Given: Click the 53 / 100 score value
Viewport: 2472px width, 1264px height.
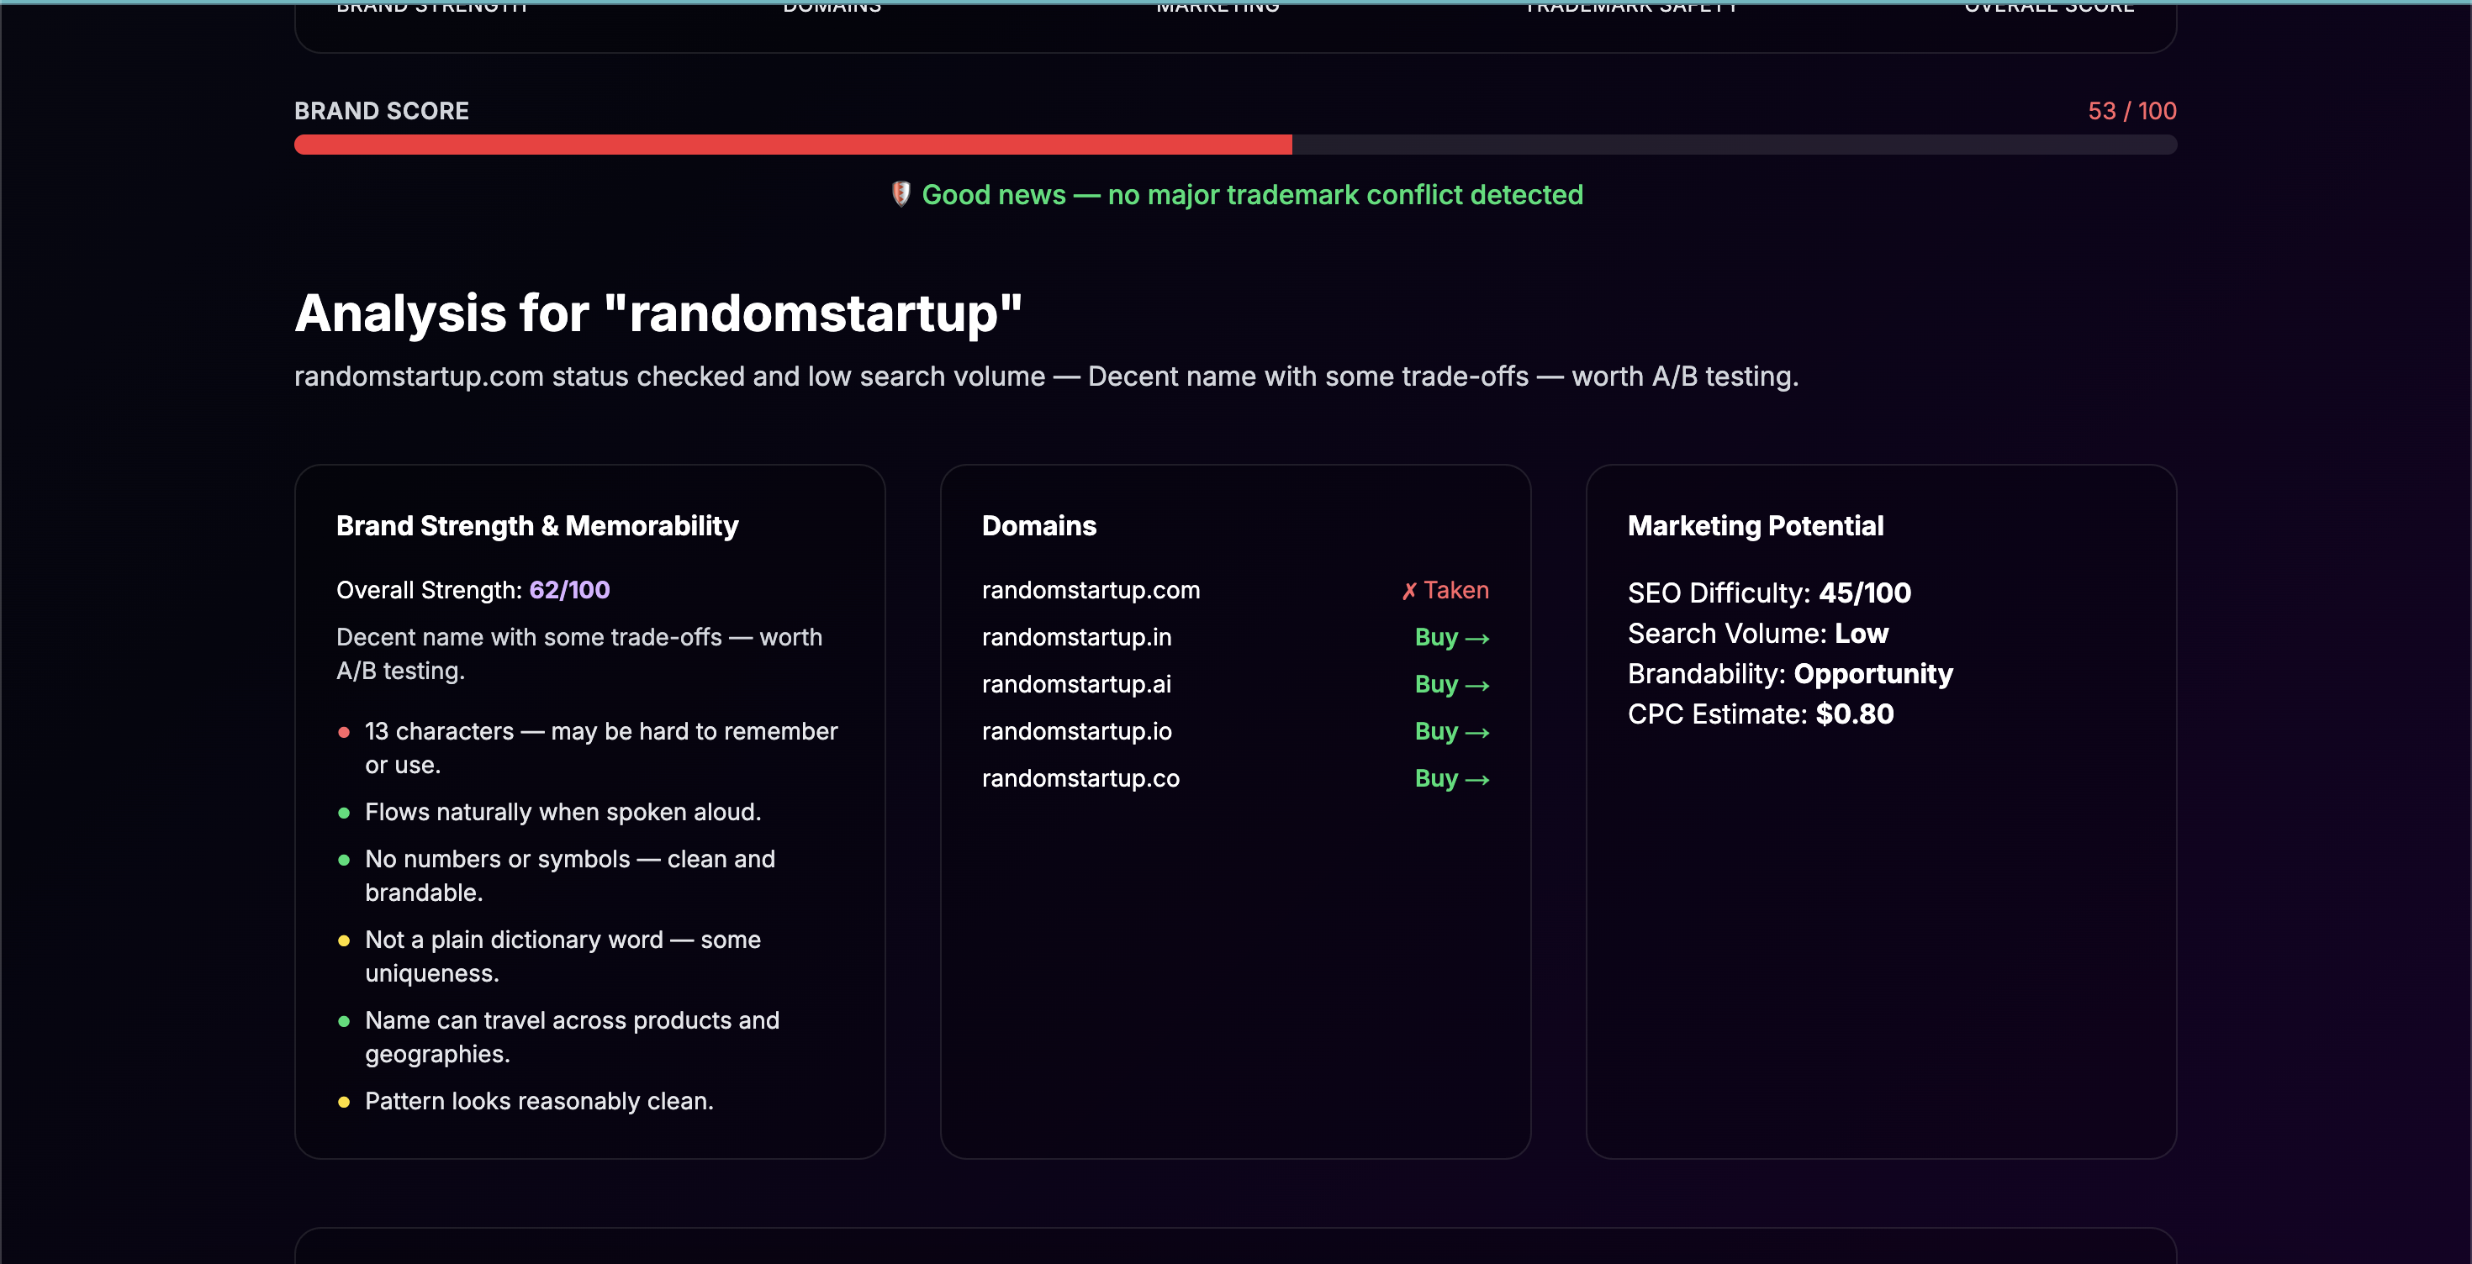Looking at the screenshot, I should coord(2131,110).
